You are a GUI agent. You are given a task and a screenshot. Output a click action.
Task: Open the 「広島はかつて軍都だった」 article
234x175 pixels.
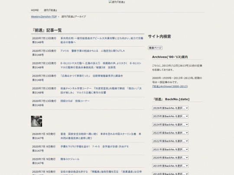point(91,76)
